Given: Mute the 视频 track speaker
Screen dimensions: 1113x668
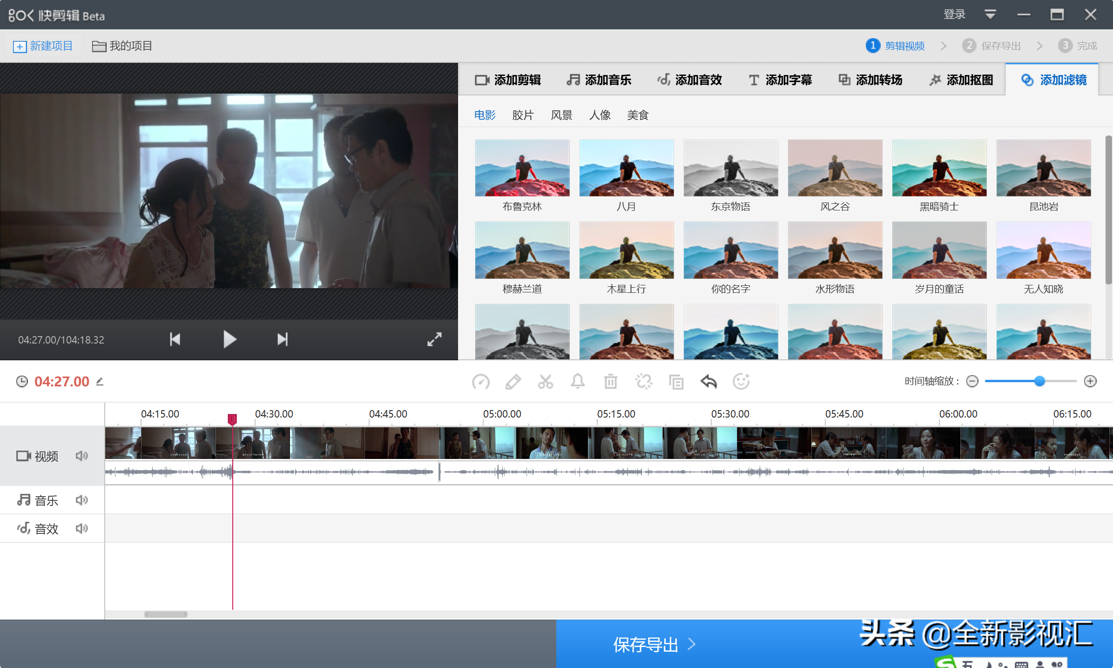Looking at the screenshot, I should coord(82,456).
